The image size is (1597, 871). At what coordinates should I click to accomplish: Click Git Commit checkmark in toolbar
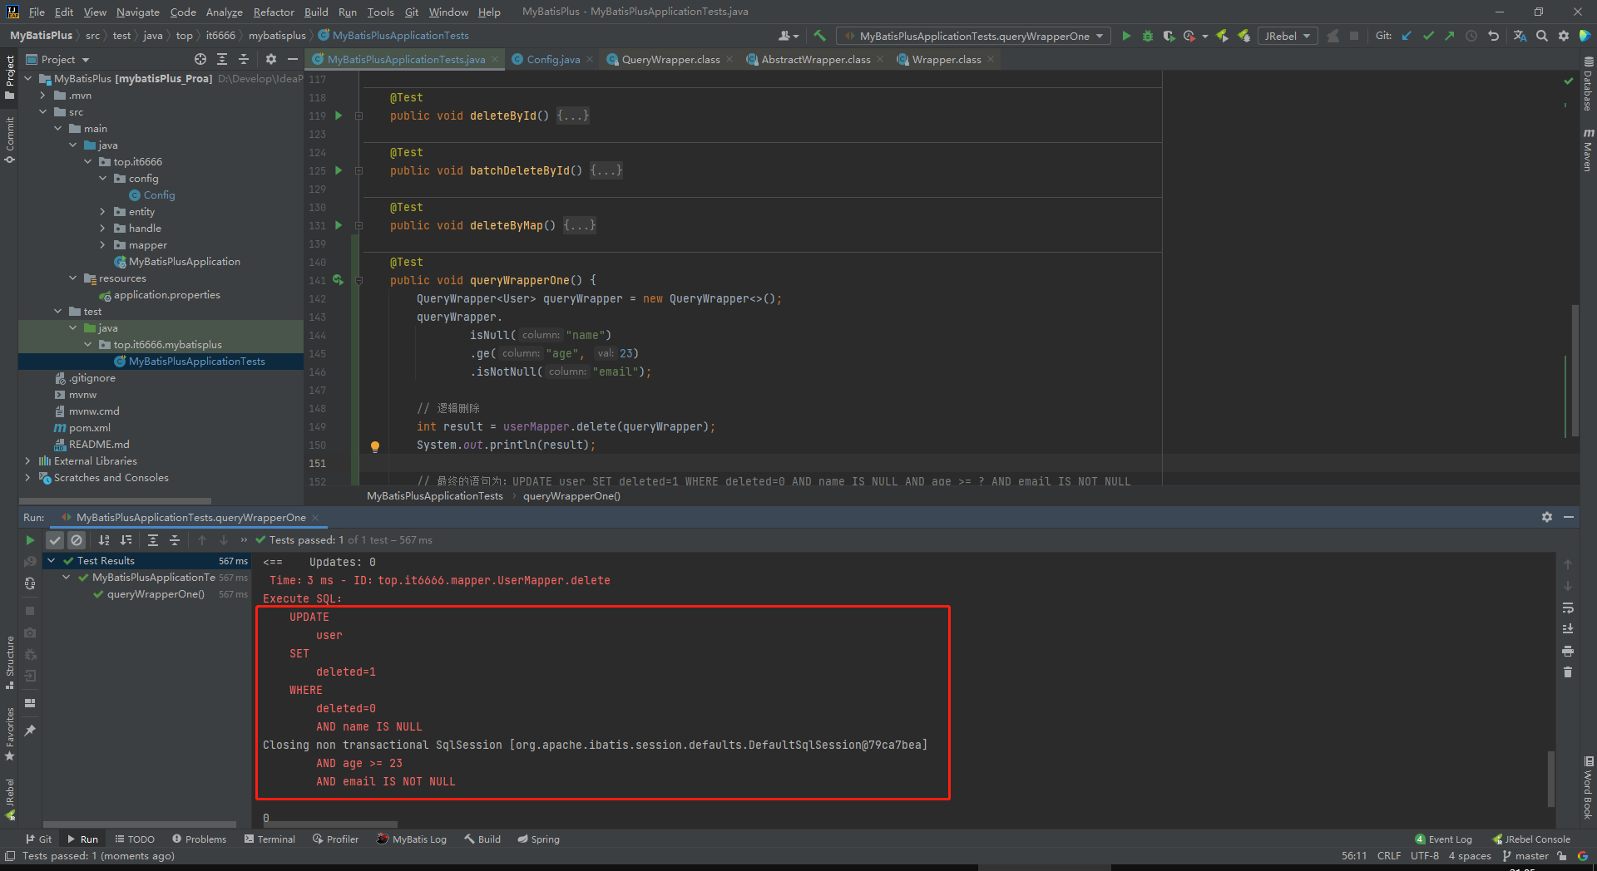(x=1428, y=36)
